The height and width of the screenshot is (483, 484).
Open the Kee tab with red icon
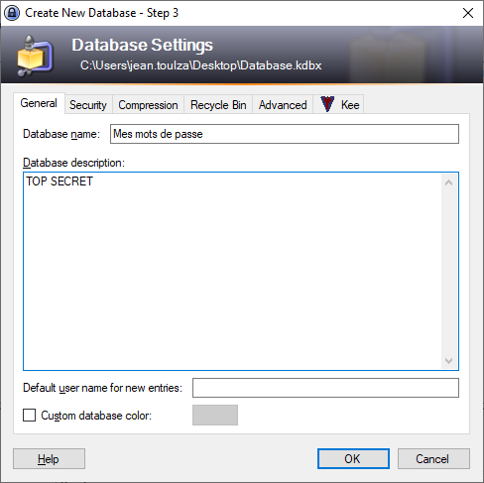point(339,105)
